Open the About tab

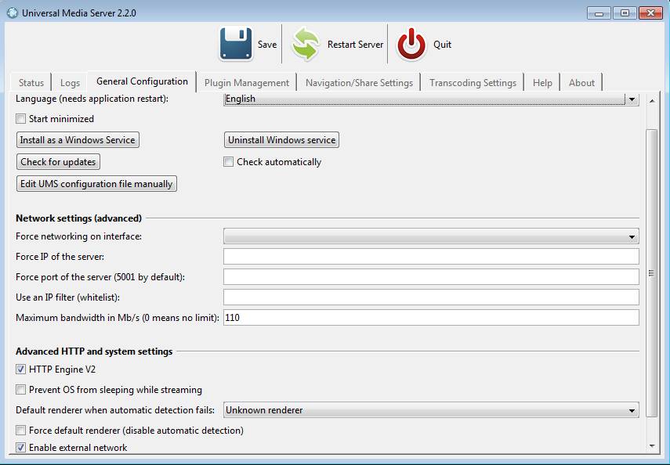581,83
